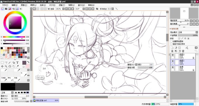Select the first pencil brush preset

pyautogui.click(x=4, y=70)
